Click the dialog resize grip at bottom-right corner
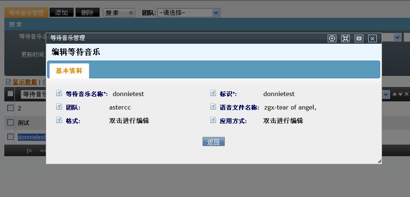Screen dimensions: 410x197 tap(379, 161)
